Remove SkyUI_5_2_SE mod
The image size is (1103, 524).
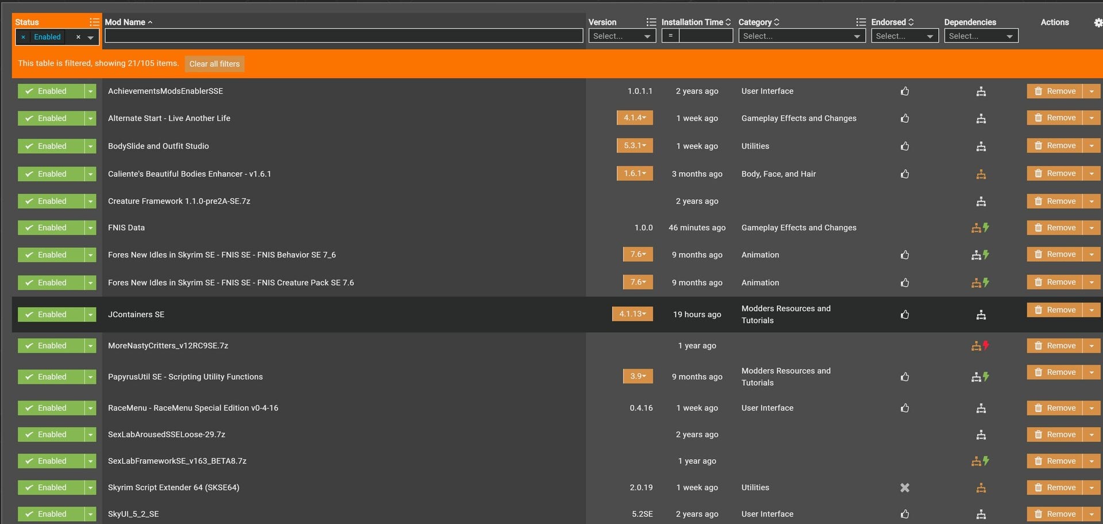[x=1055, y=514]
